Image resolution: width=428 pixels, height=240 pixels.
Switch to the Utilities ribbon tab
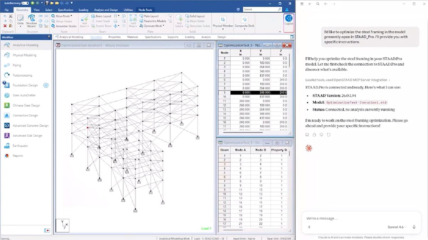coord(128,10)
